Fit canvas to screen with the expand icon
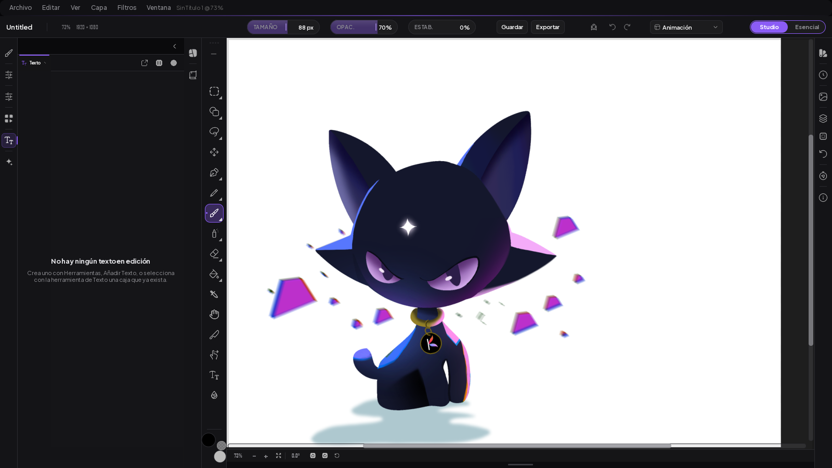Screen dimensions: 832x468 tap(278, 456)
